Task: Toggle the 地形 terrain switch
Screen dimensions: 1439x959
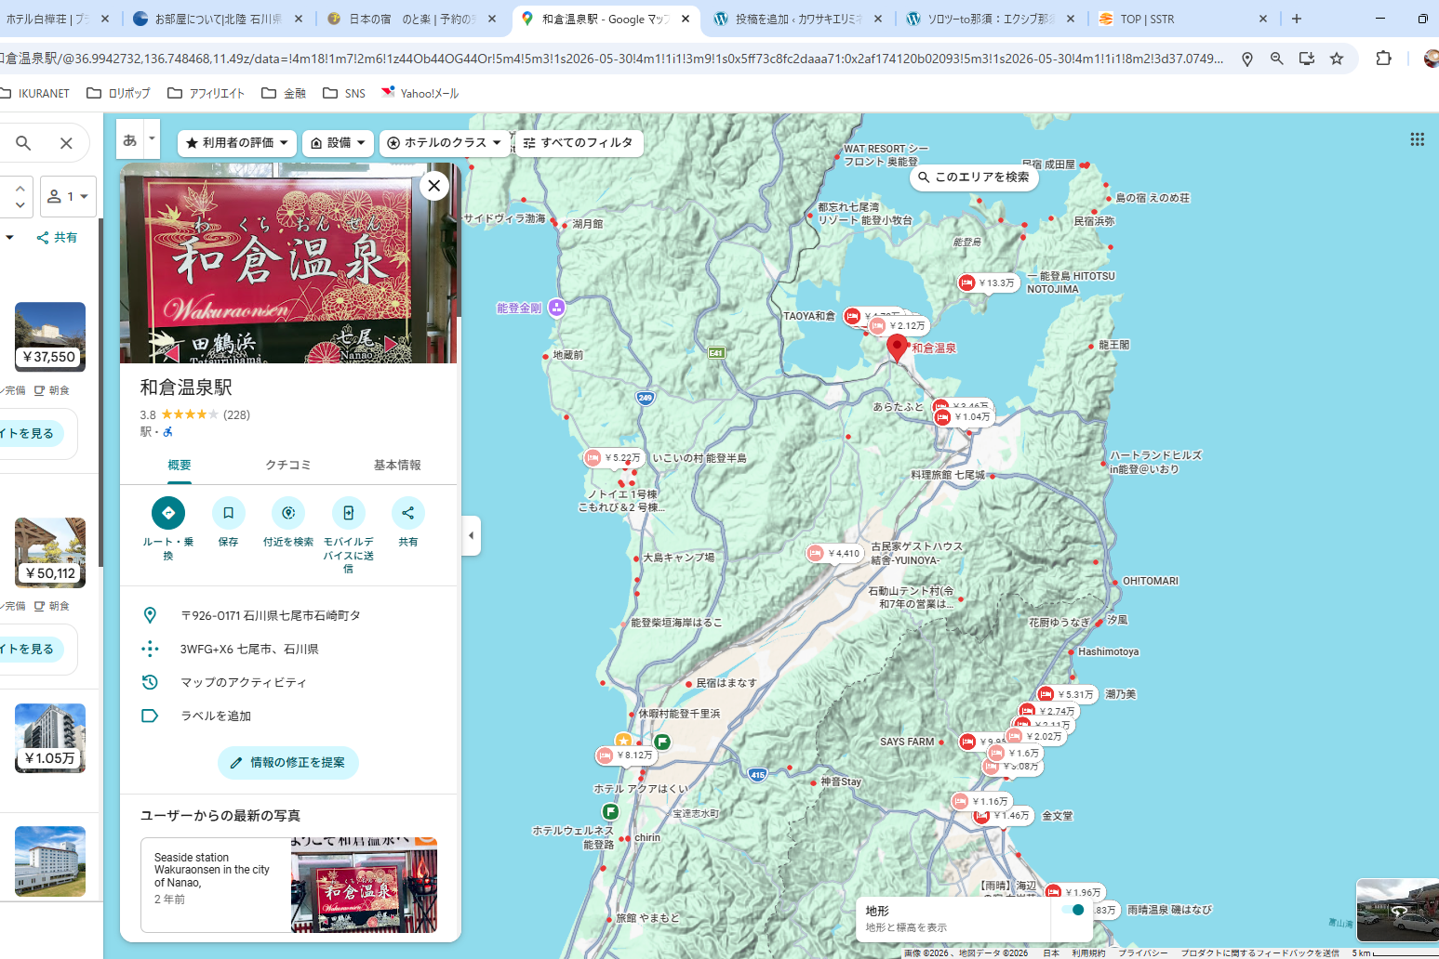Action: [1073, 910]
